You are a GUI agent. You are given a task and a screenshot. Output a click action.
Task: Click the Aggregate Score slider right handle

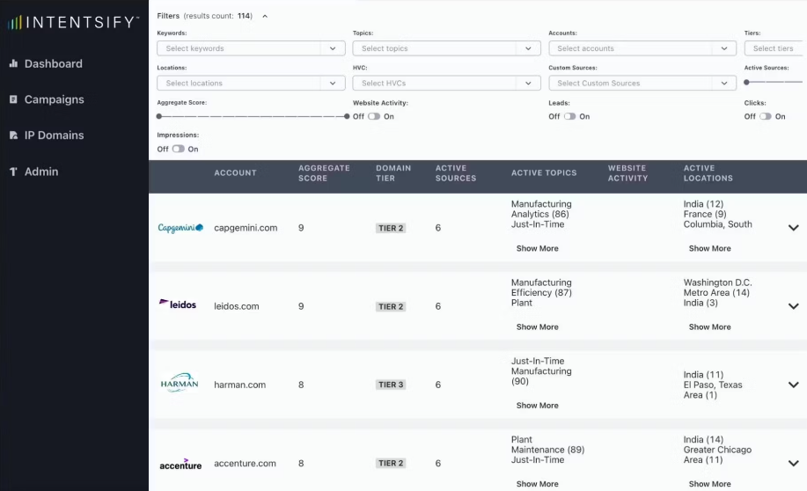(x=347, y=116)
